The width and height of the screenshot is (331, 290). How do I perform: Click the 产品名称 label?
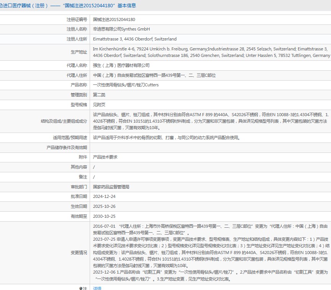coord(79,85)
